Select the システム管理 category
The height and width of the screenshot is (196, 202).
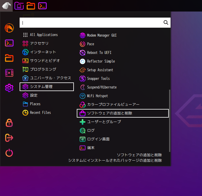(x=47, y=87)
